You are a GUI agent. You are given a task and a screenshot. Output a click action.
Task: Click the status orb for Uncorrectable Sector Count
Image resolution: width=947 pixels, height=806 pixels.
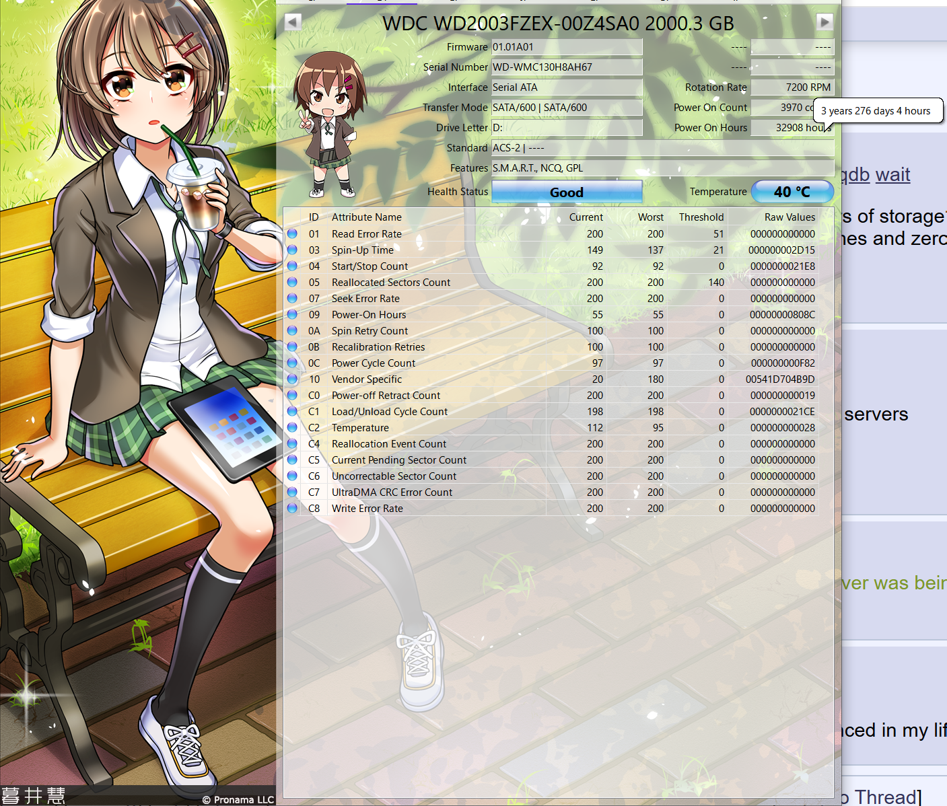pos(292,476)
